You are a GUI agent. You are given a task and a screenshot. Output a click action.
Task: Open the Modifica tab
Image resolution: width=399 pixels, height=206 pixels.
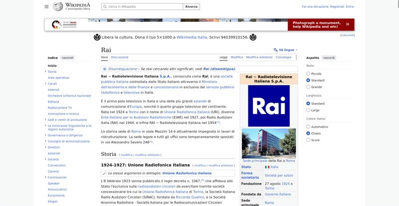coord(236,57)
